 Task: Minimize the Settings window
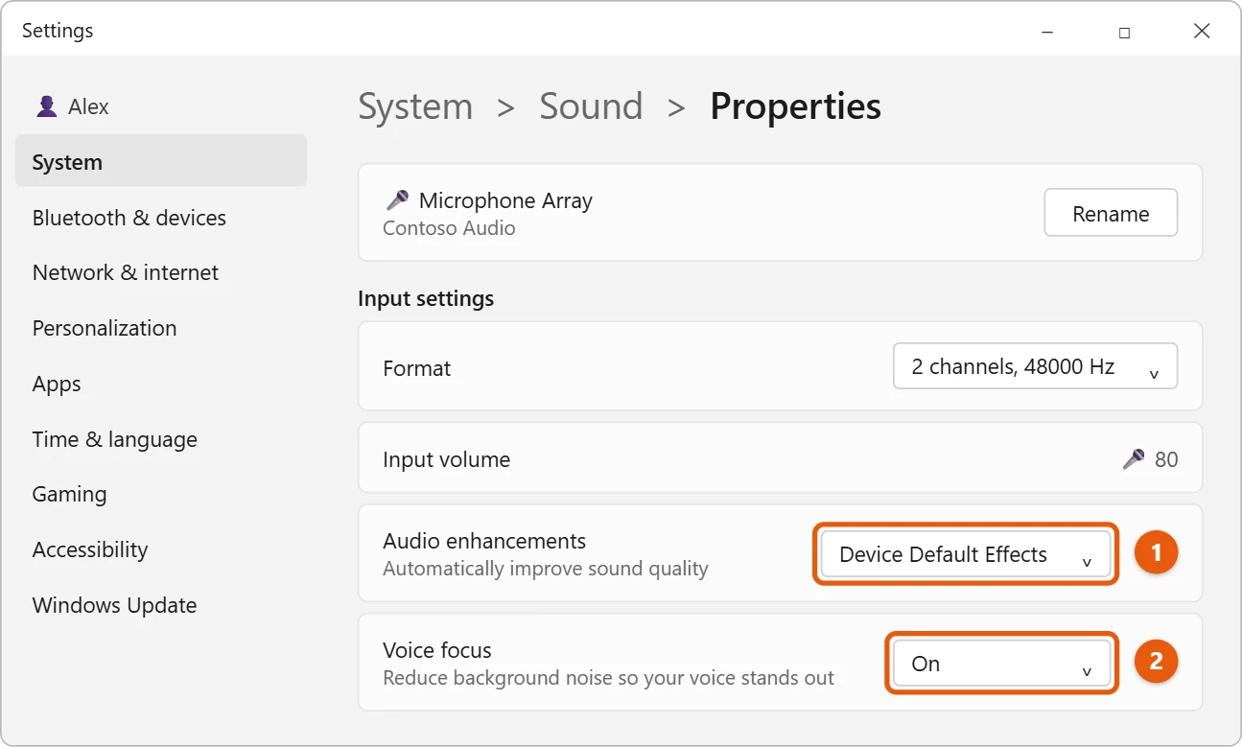tap(1047, 32)
